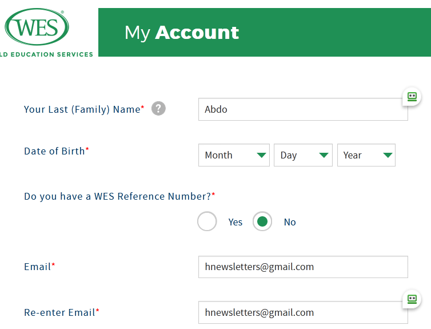431x329 pixels.
Task: Click the My Account header title
Action: tap(182, 33)
